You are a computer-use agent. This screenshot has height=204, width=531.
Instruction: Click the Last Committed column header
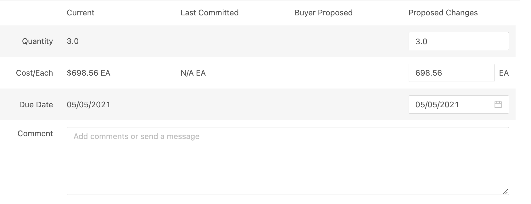pyautogui.click(x=210, y=13)
